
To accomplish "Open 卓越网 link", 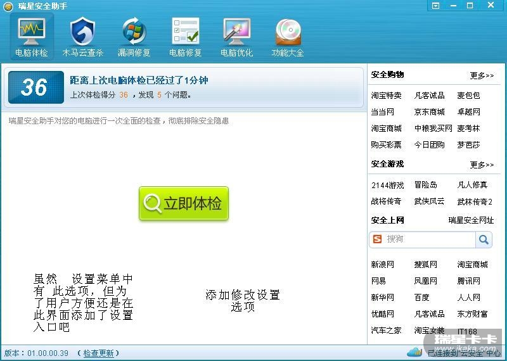I will click(x=468, y=112).
